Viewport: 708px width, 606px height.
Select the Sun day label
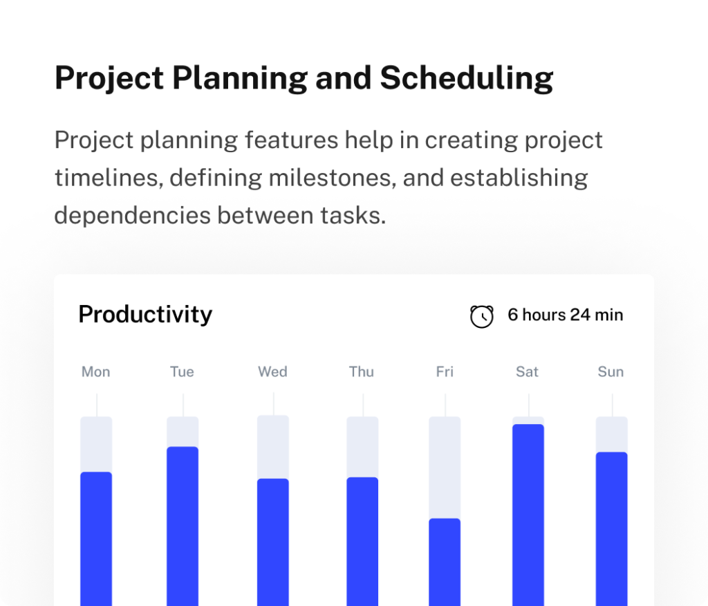point(611,372)
